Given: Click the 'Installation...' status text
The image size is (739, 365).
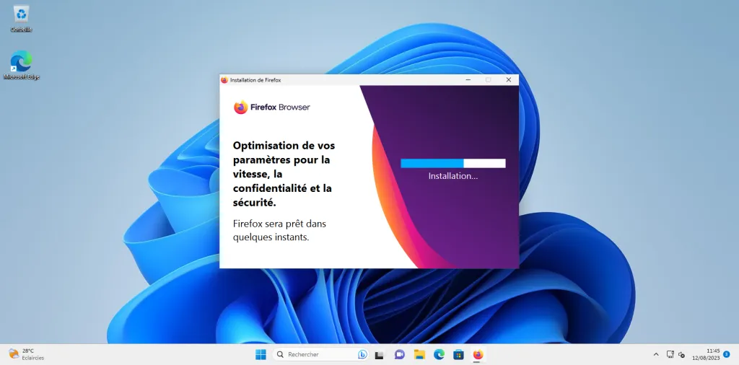Looking at the screenshot, I should 453,176.
